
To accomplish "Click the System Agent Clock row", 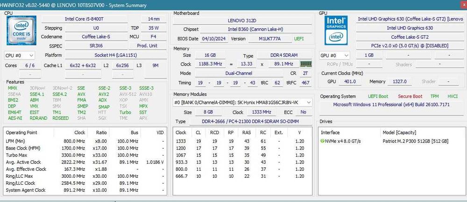I will click(85, 190).
